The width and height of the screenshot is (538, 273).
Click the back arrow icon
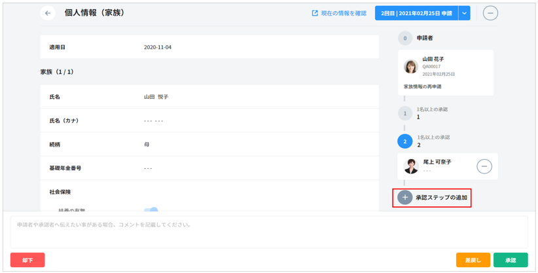coord(48,13)
